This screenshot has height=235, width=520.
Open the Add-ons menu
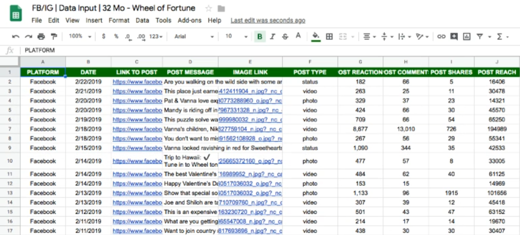tap(190, 20)
